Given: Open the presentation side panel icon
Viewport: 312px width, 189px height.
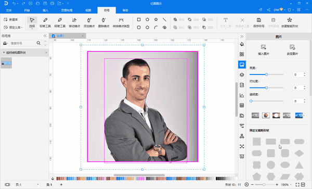Looking at the screenshot, I should [242, 157].
